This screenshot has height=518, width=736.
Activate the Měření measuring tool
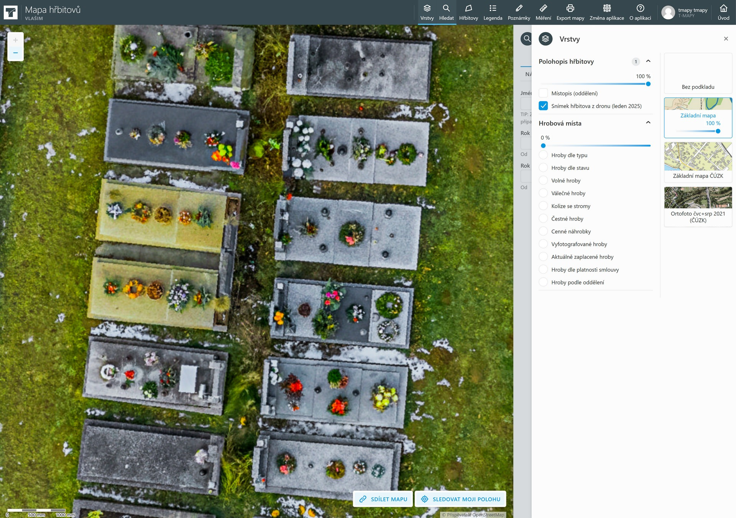coord(543,12)
